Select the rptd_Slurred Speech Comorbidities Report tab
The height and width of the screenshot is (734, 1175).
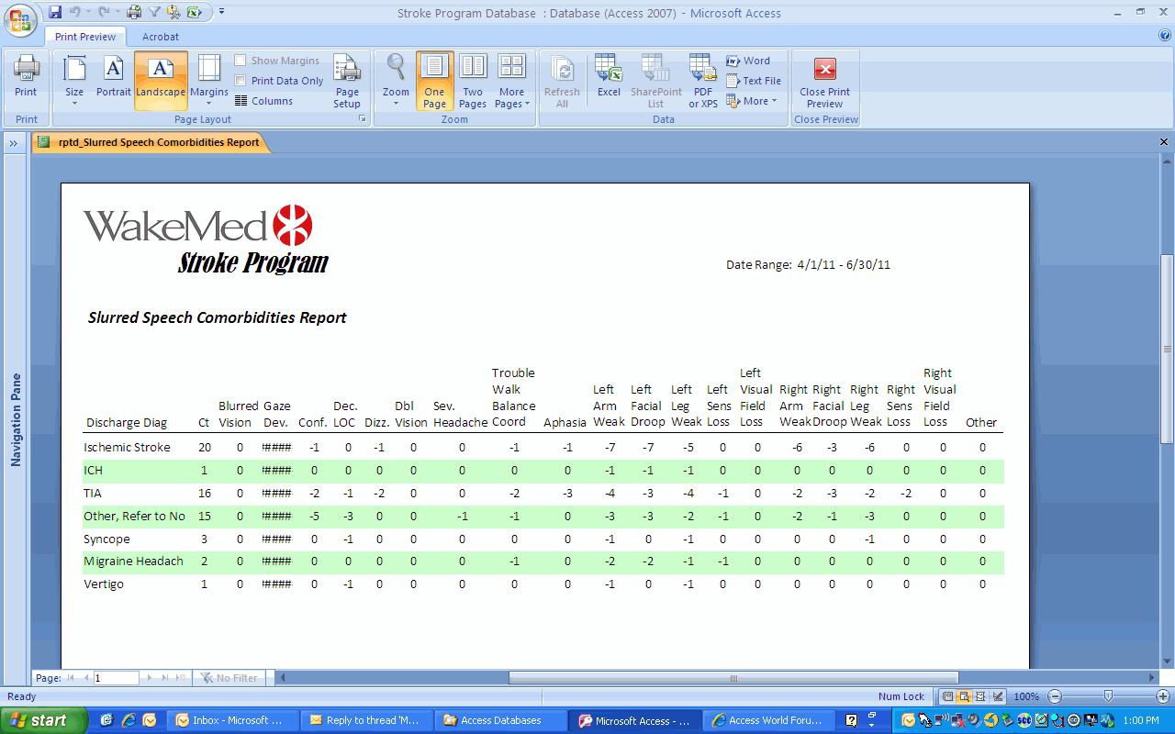click(151, 142)
